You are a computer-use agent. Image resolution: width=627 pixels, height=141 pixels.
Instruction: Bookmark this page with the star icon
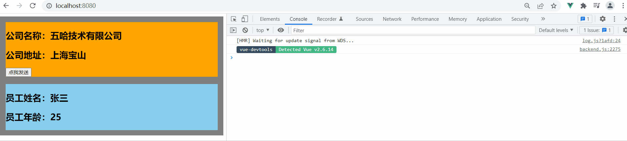[x=554, y=6]
